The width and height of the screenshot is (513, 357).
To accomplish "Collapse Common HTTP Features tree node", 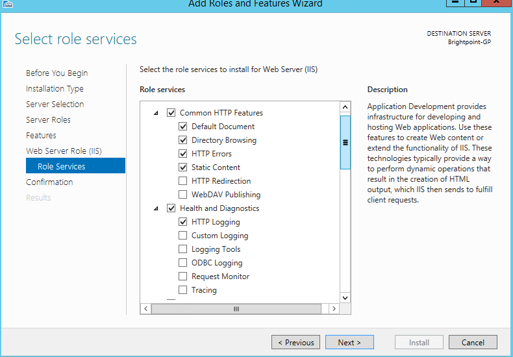I will pos(156,113).
